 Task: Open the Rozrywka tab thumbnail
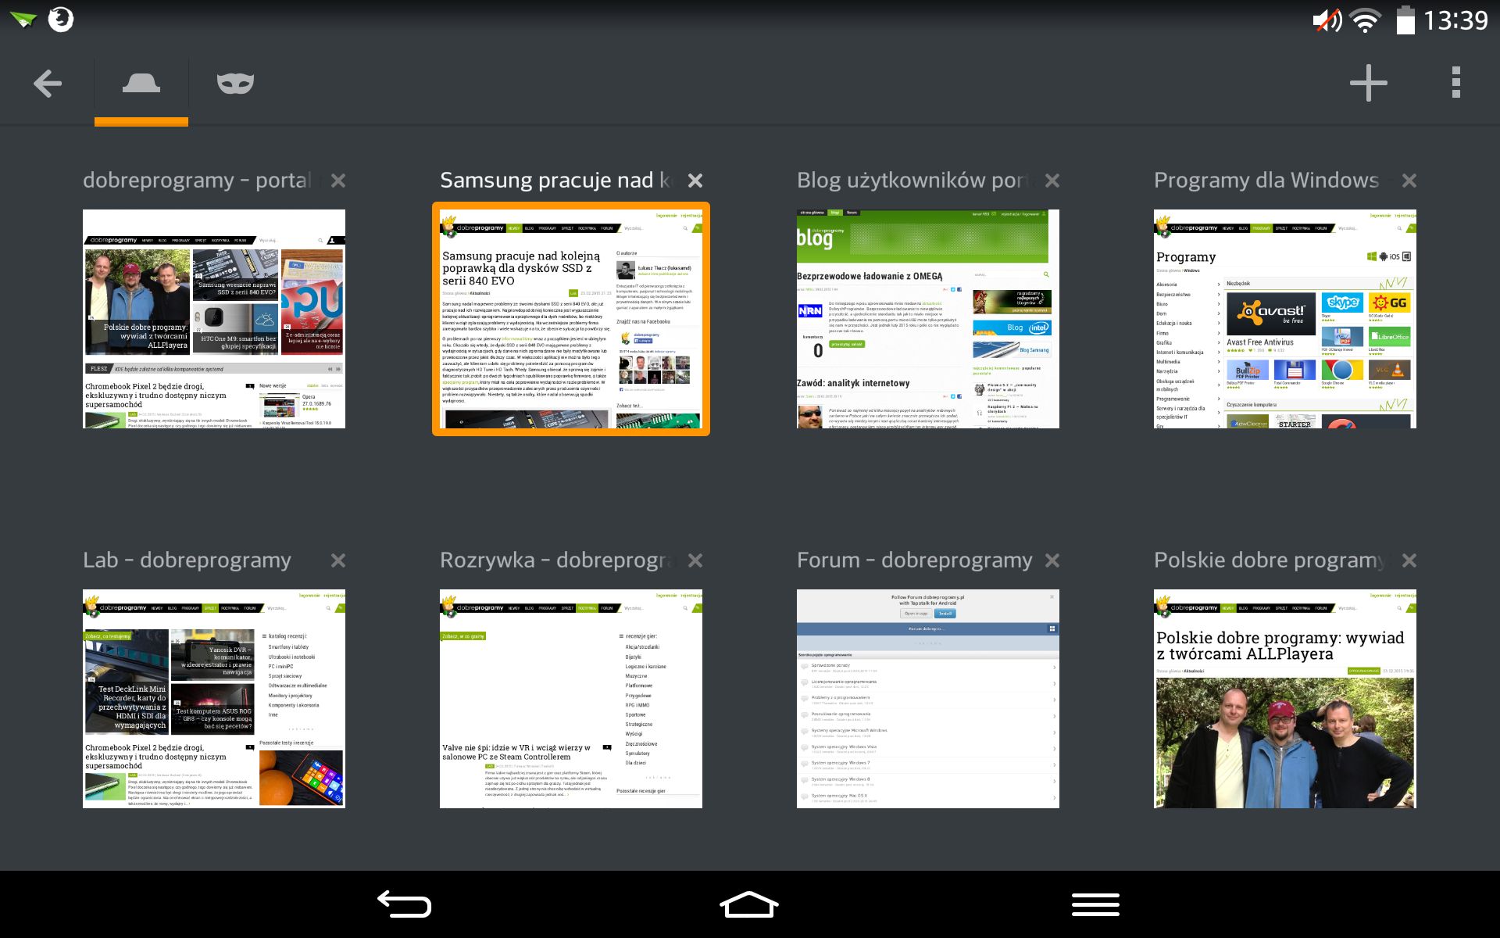571,699
